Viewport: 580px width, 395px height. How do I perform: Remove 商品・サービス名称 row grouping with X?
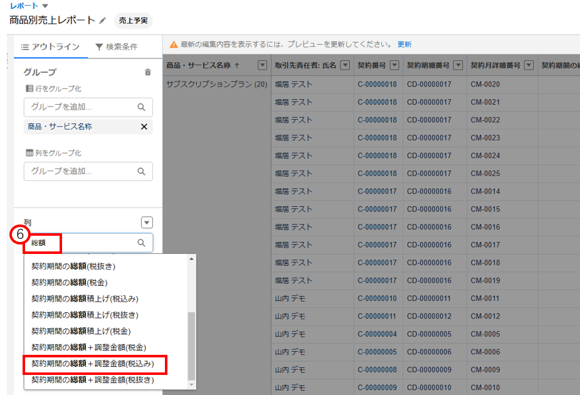(144, 127)
